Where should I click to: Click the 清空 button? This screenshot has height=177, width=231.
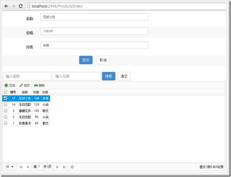pos(124,76)
